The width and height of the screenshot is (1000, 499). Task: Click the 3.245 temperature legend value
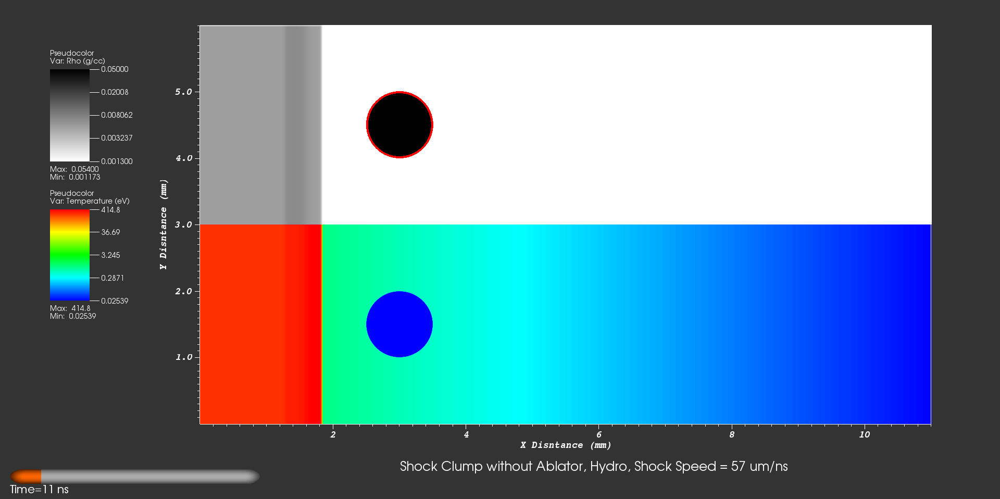pos(110,255)
